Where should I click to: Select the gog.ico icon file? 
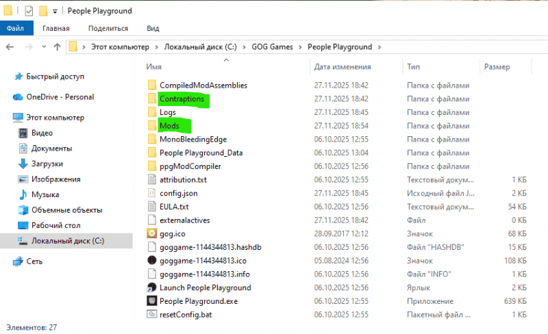172,233
